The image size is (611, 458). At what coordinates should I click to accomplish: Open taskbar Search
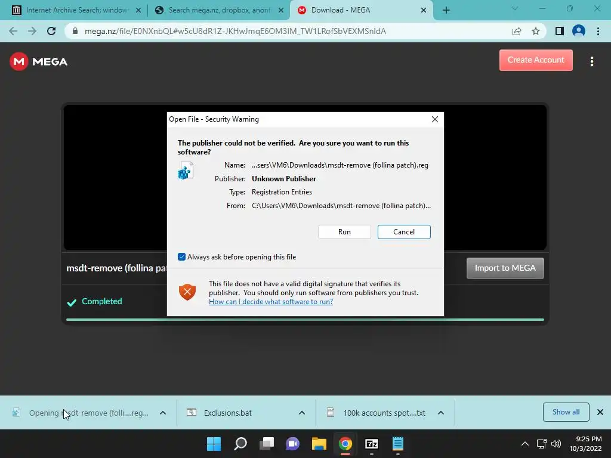tap(240, 444)
